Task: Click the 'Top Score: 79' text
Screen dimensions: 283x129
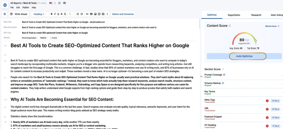Action: coord(253,48)
